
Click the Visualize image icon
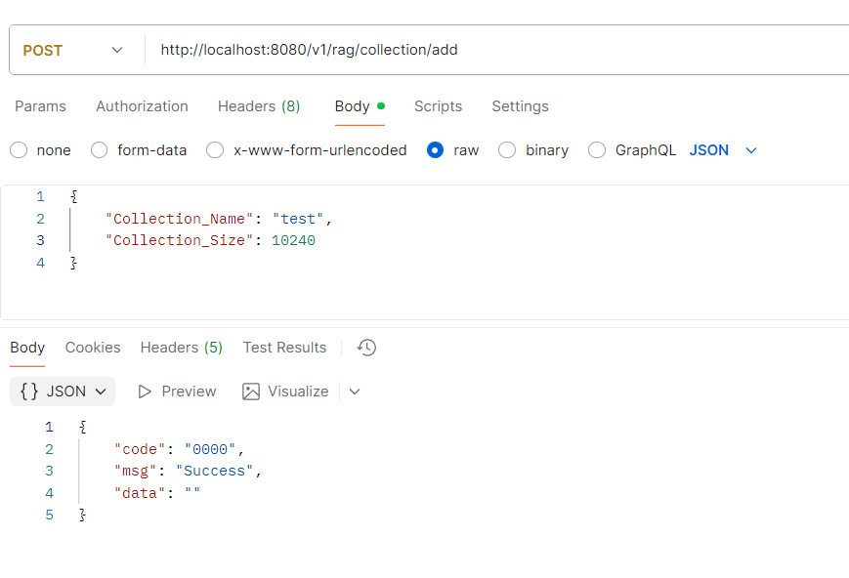click(x=251, y=392)
